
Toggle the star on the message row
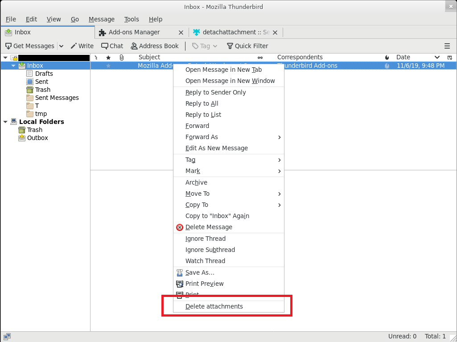click(x=108, y=66)
